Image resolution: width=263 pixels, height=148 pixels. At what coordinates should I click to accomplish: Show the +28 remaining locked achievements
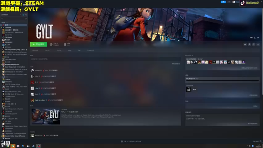tap(194, 89)
